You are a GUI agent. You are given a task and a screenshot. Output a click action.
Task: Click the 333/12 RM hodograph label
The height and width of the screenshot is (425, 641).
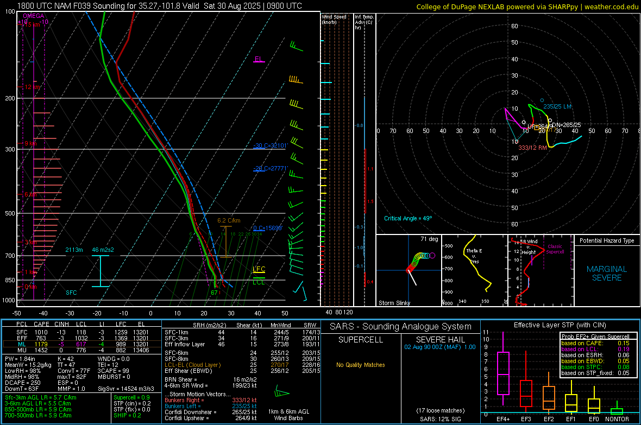[532, 148]
